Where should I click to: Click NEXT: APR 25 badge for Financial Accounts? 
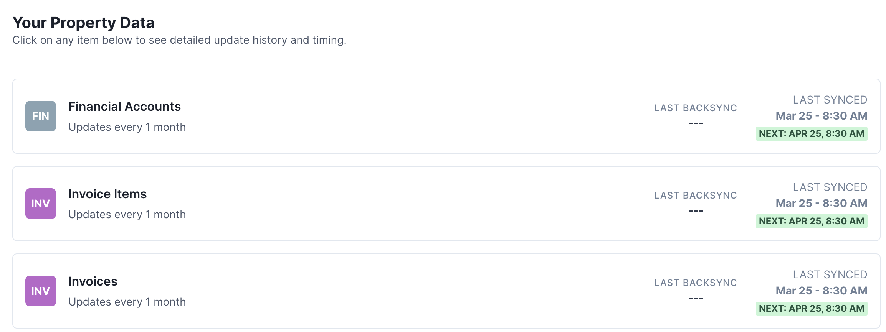(811, 134)
